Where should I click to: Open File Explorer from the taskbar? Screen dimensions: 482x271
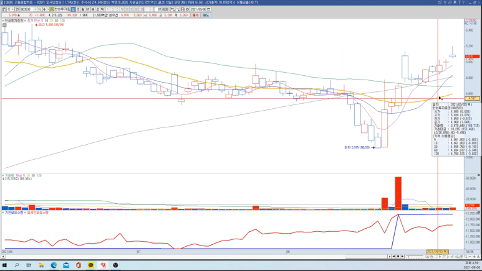click(41, 265)
